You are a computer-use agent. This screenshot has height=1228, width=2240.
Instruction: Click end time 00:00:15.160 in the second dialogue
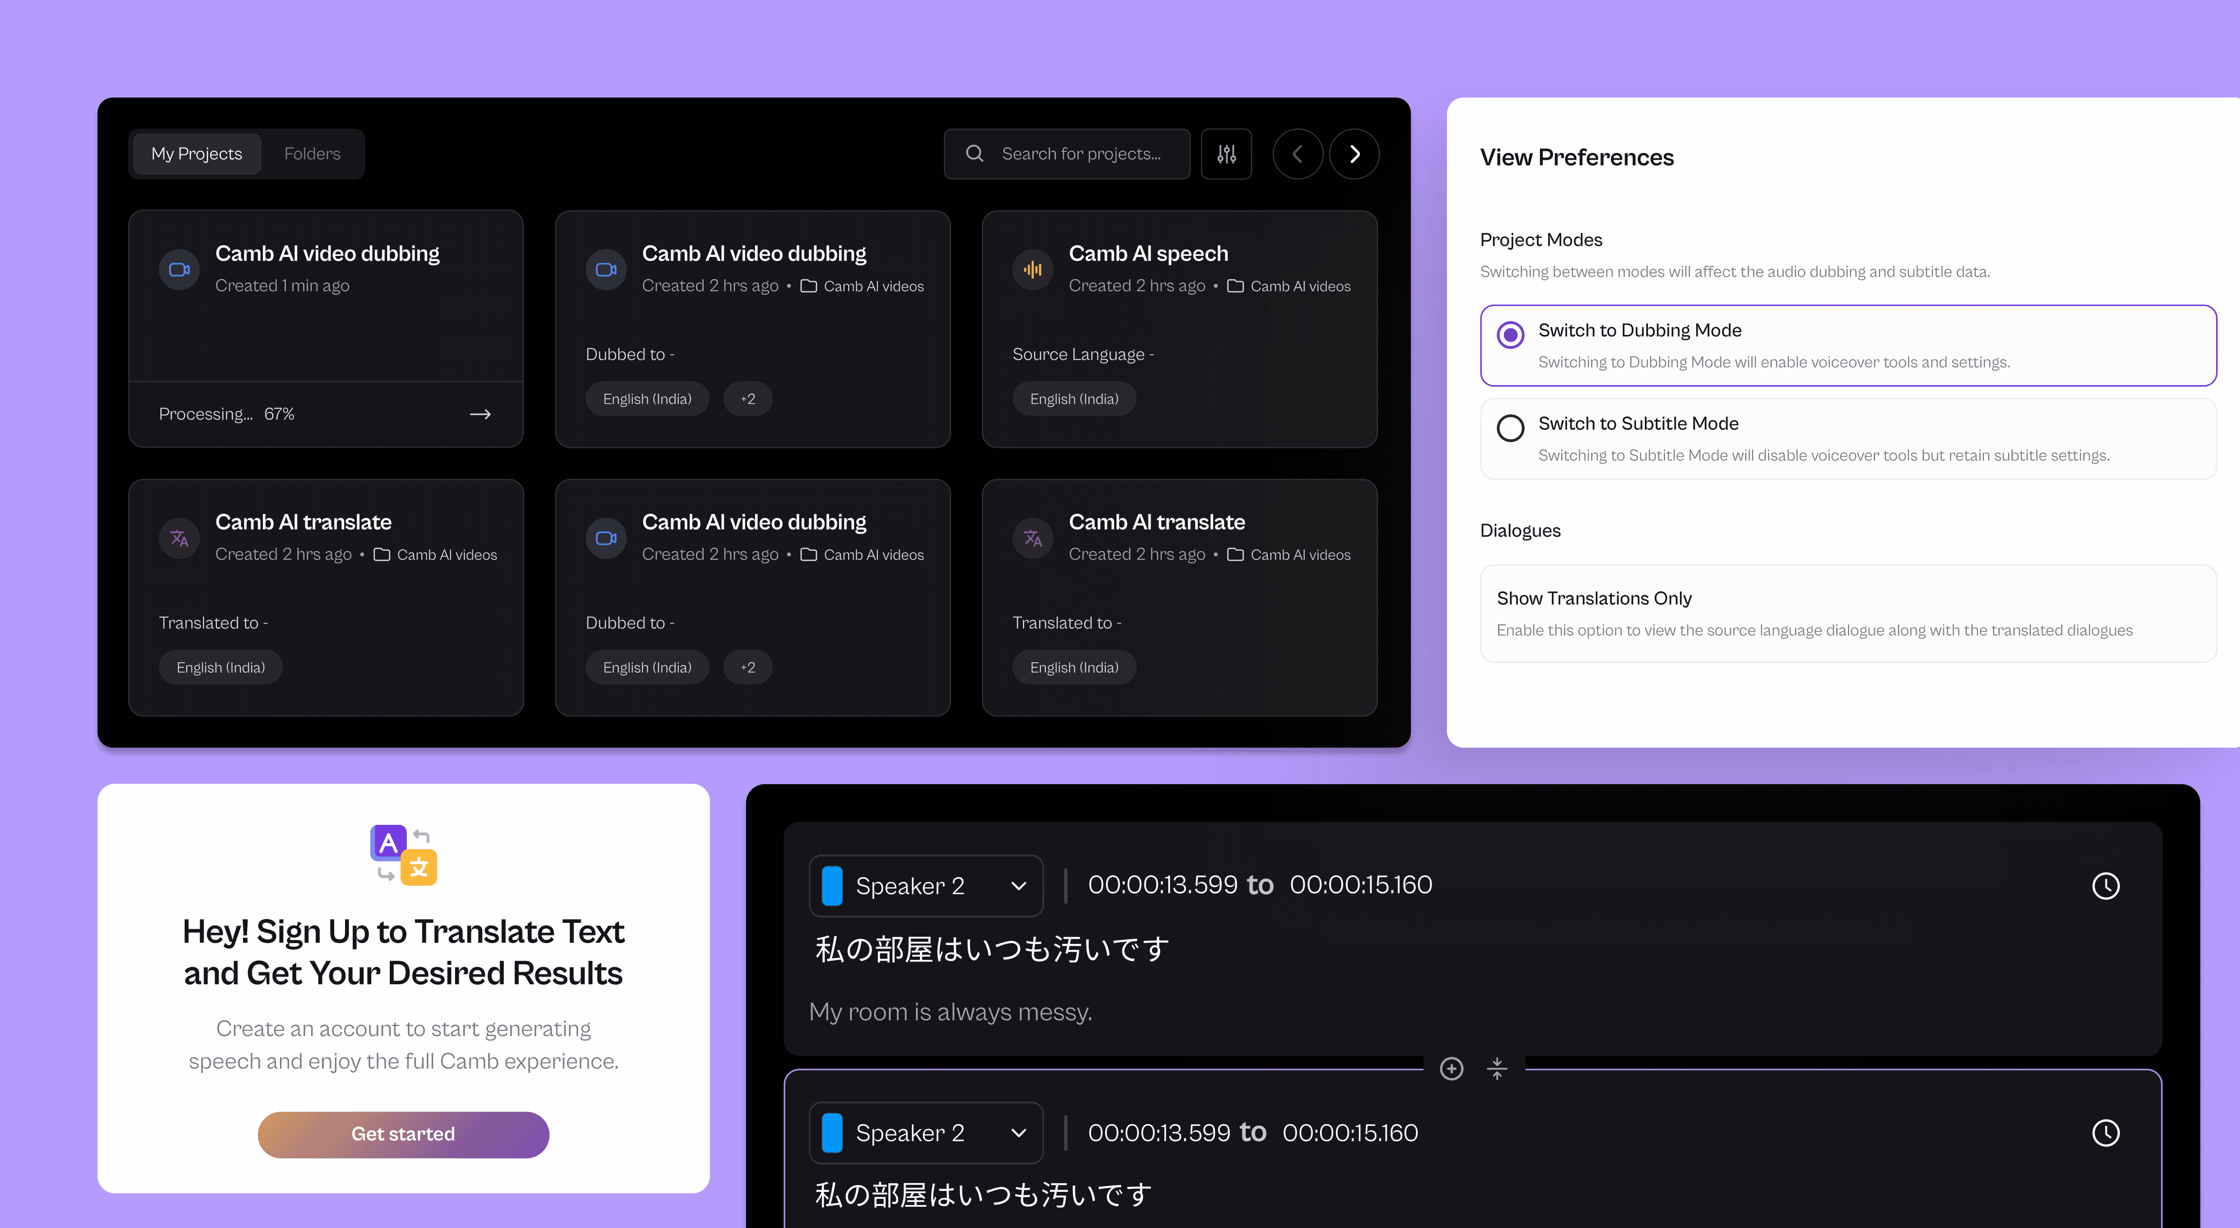(1350, 1132)
